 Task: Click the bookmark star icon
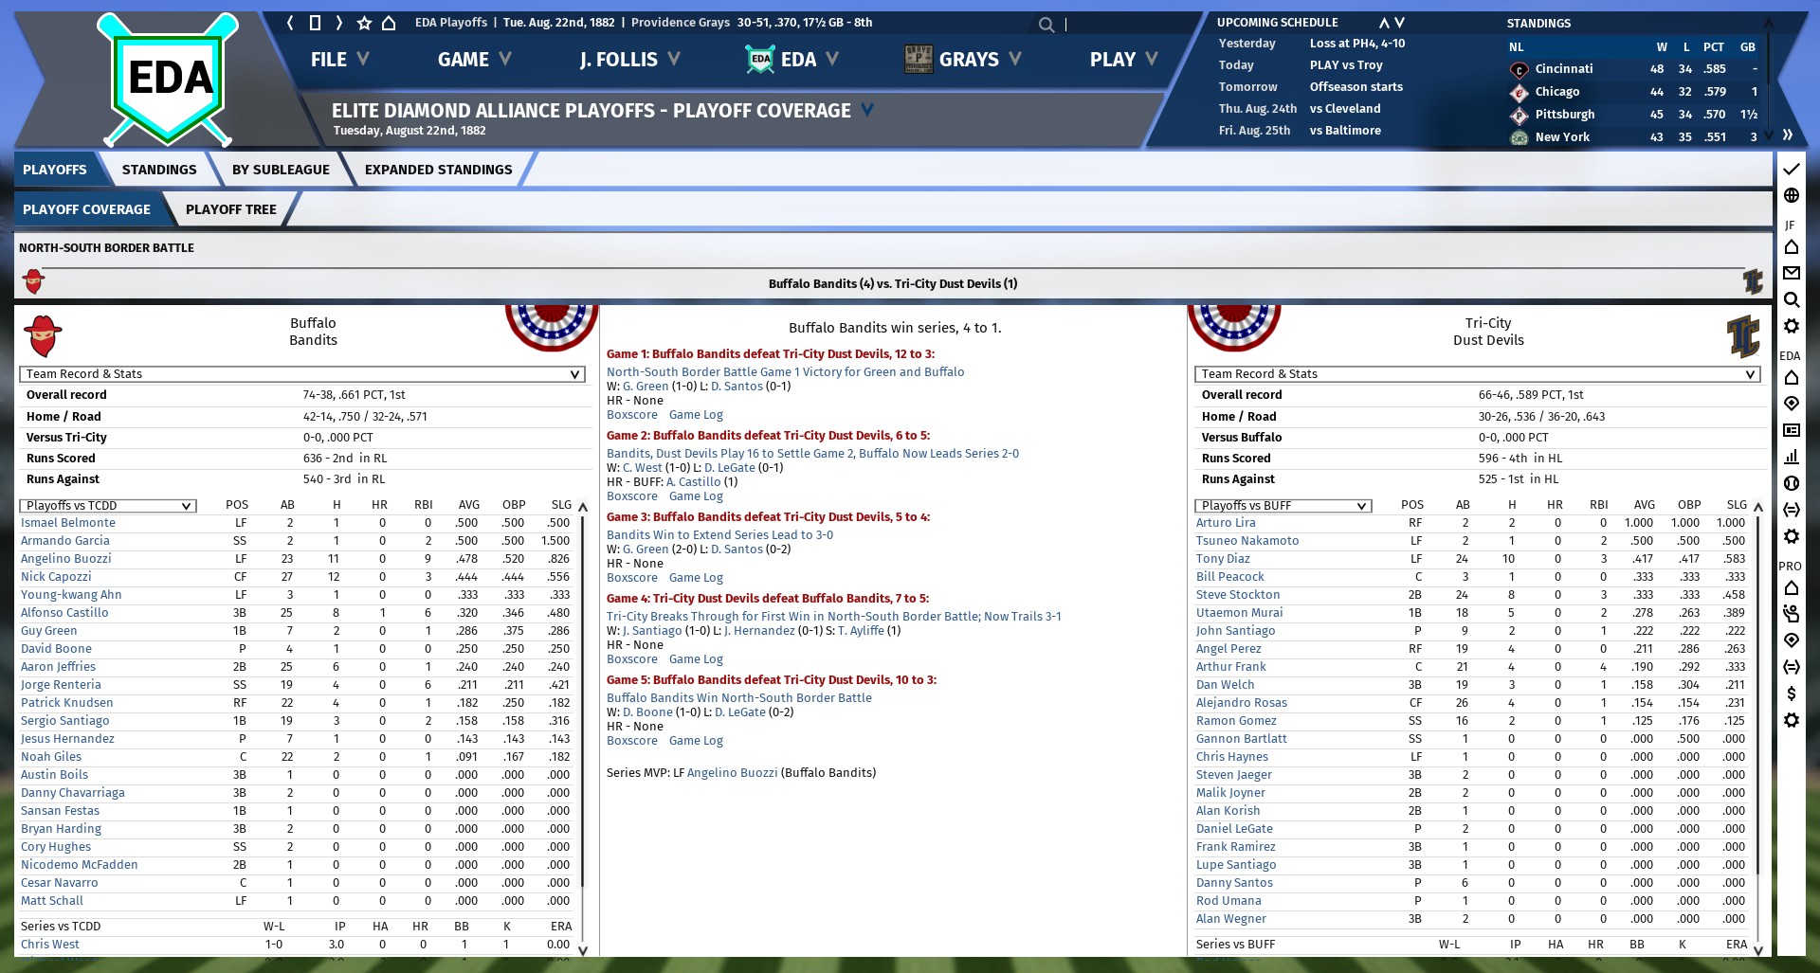(x=364, y=23)
